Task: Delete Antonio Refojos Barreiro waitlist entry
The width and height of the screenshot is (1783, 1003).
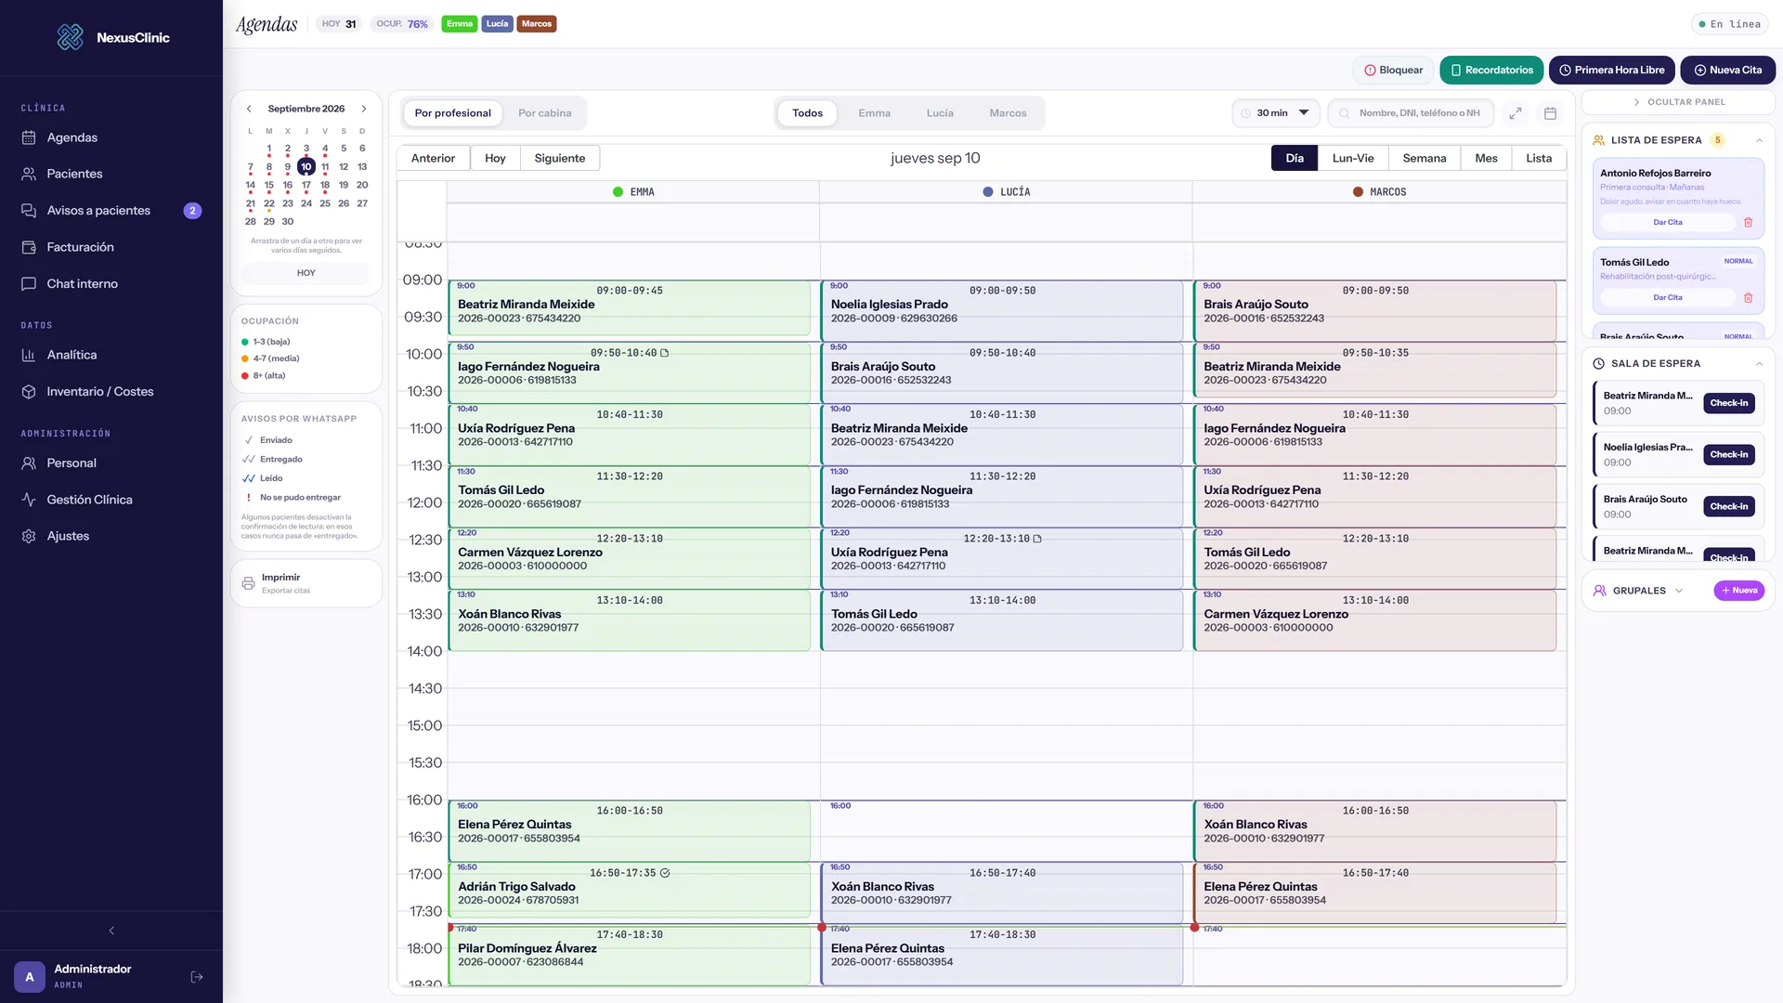Action: pos(1748,222)
